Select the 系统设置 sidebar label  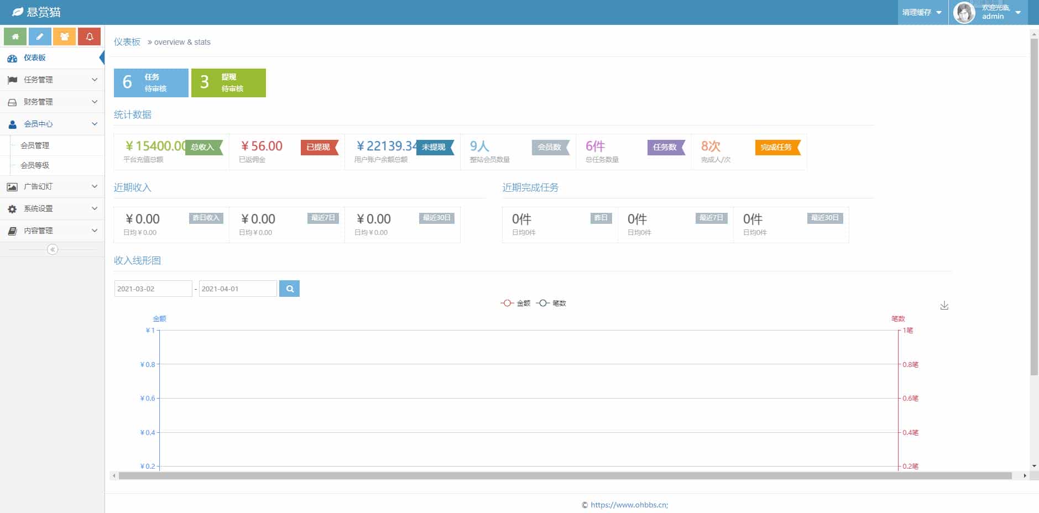coord(38,208)
